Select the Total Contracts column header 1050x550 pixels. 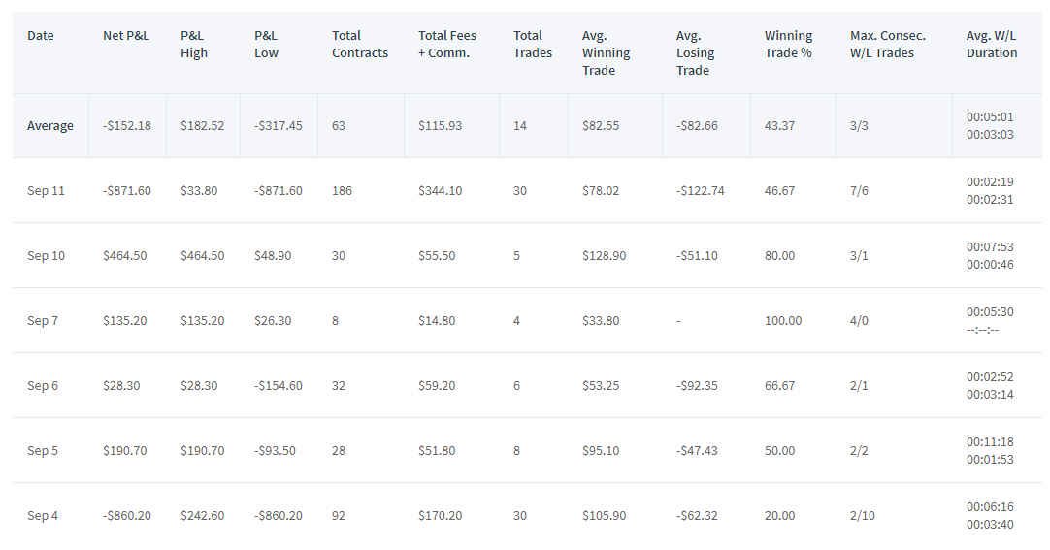360,45
